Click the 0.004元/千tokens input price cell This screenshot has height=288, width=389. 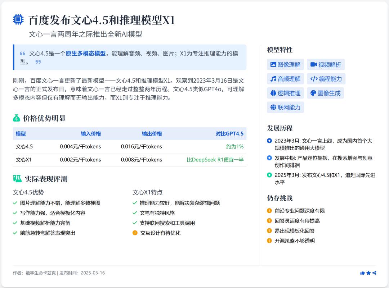tap(80, 147)
